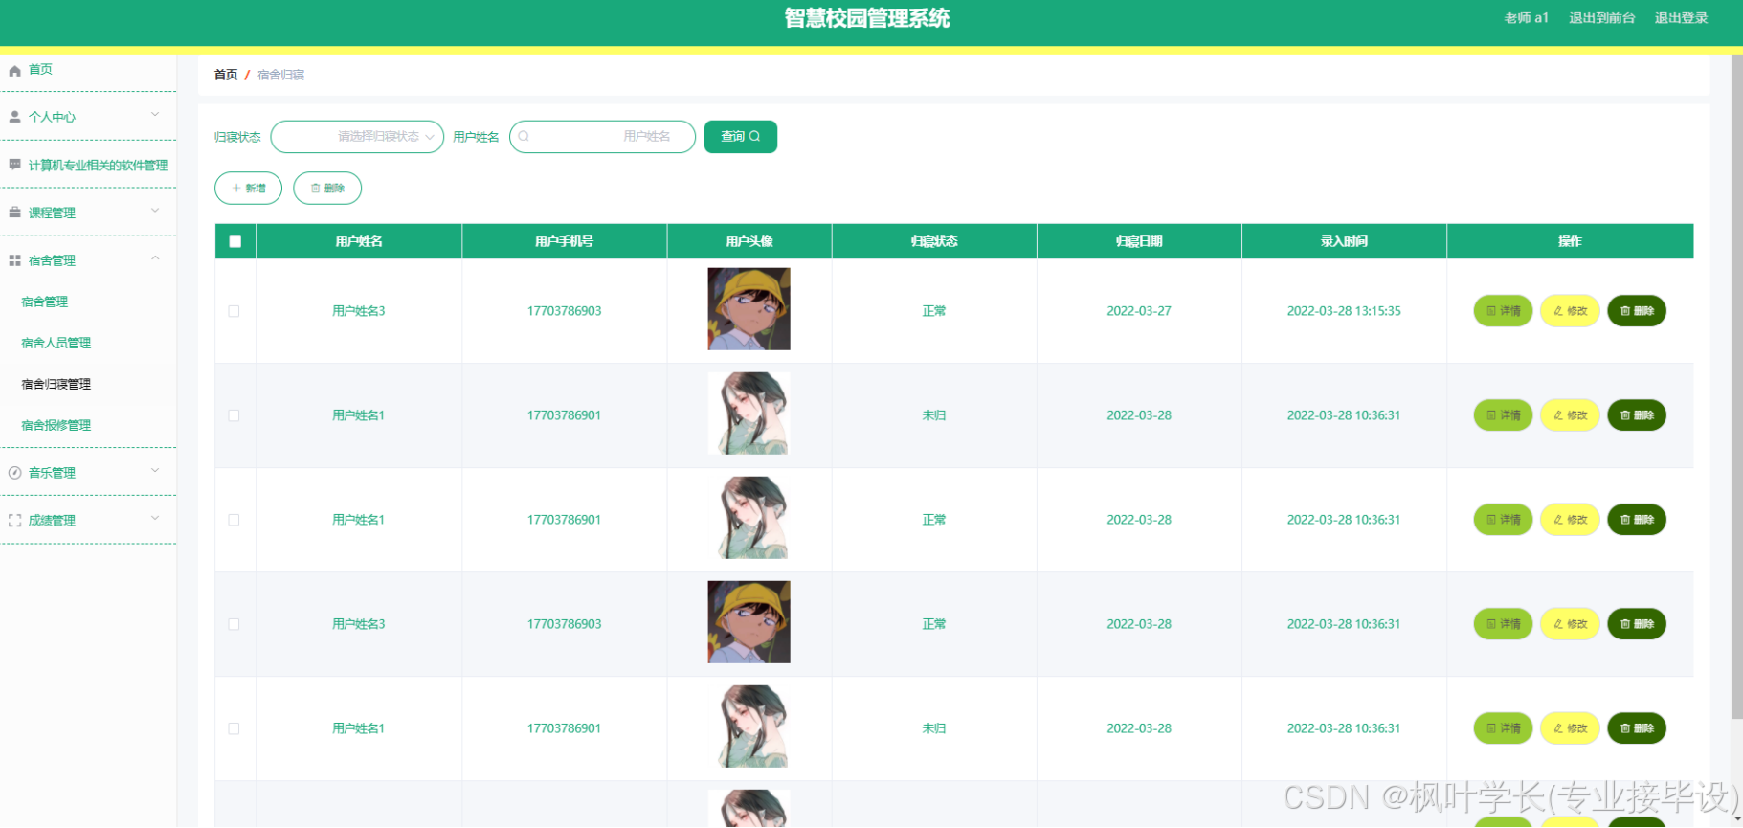Click 退出登录 logout link

1682,18
